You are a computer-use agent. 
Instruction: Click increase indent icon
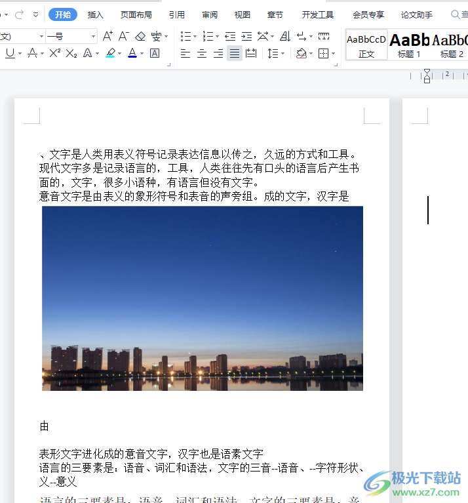246,37
